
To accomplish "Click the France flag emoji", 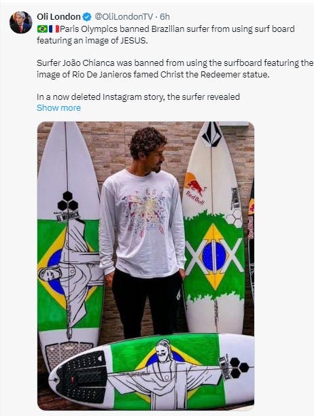I will pos(54,29).
